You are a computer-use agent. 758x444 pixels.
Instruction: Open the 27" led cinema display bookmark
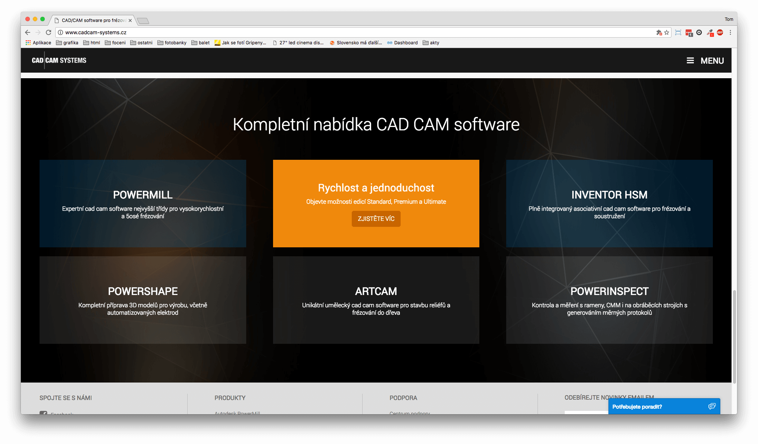click(x=298, y=43)
